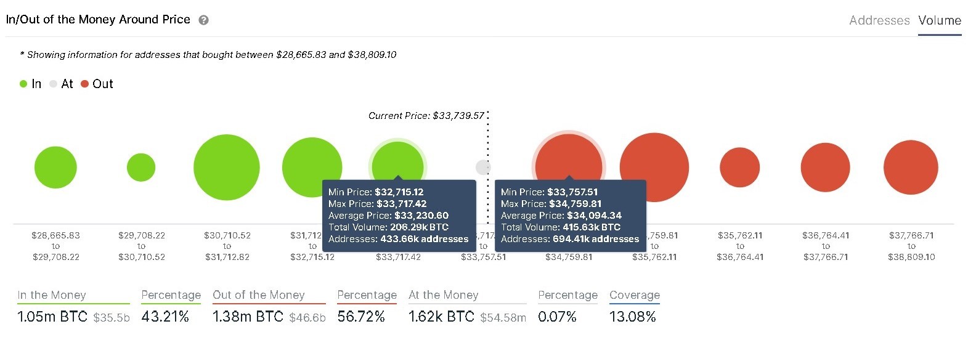The width and height of the screenshot is (968, 337).
Task: Toggle the gray At legend item
Action: click(61, 84)
